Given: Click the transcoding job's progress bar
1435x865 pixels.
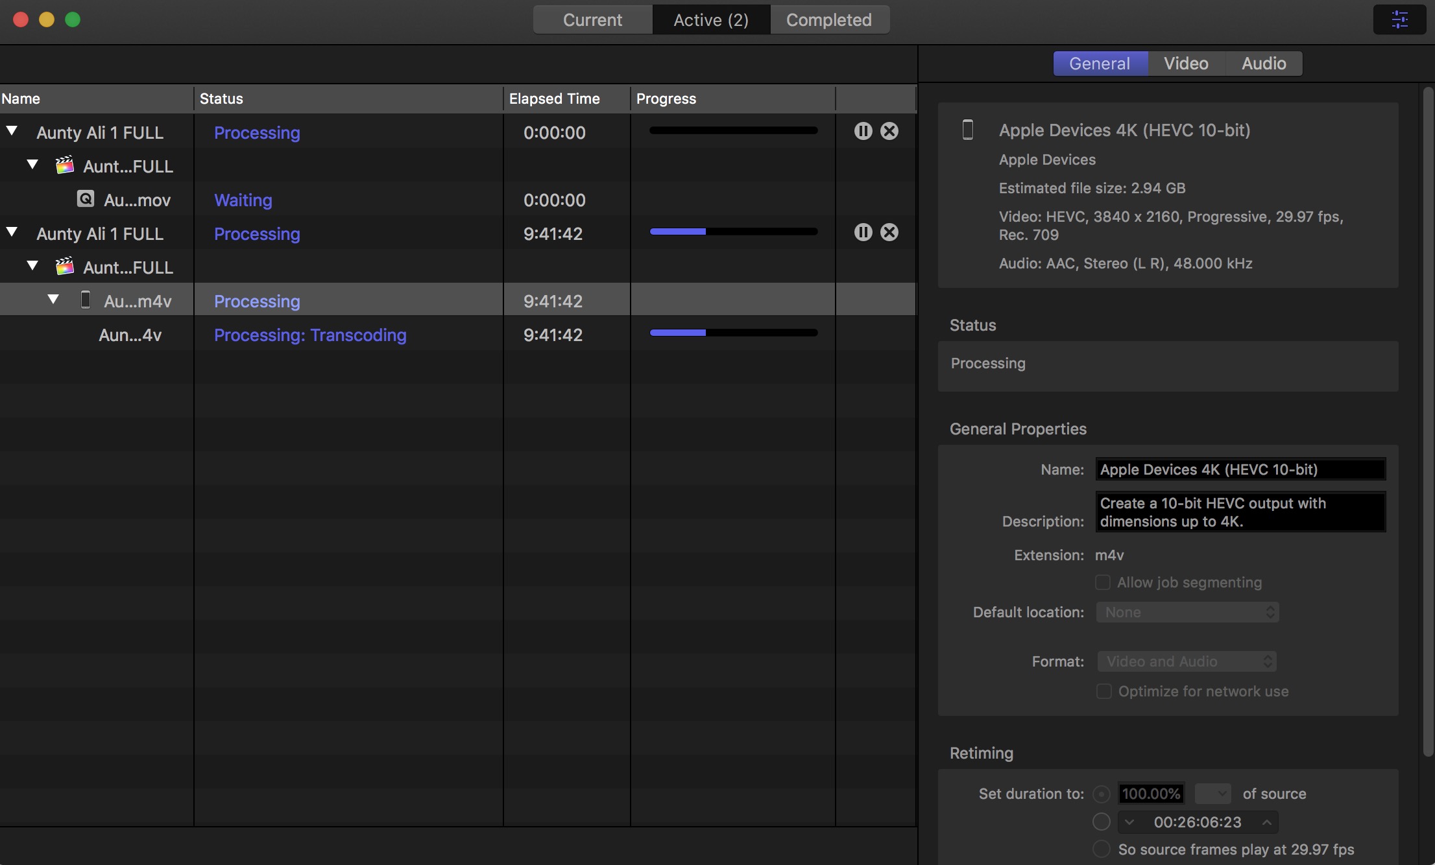Looking at the screenshot, I should (x=732, y=333).
